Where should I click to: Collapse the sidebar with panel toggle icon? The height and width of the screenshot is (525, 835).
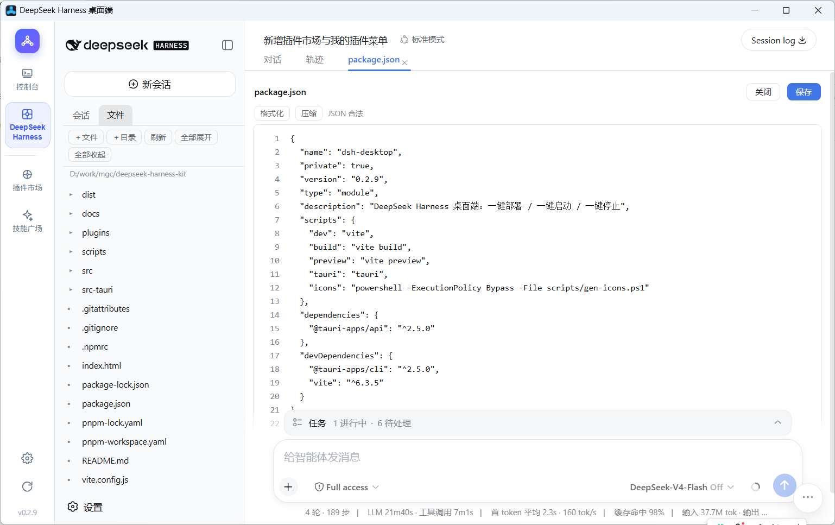(227, 45)
